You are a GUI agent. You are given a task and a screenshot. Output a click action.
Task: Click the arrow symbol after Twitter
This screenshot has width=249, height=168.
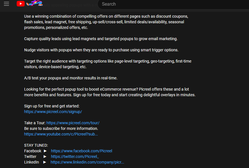(45, 157)
